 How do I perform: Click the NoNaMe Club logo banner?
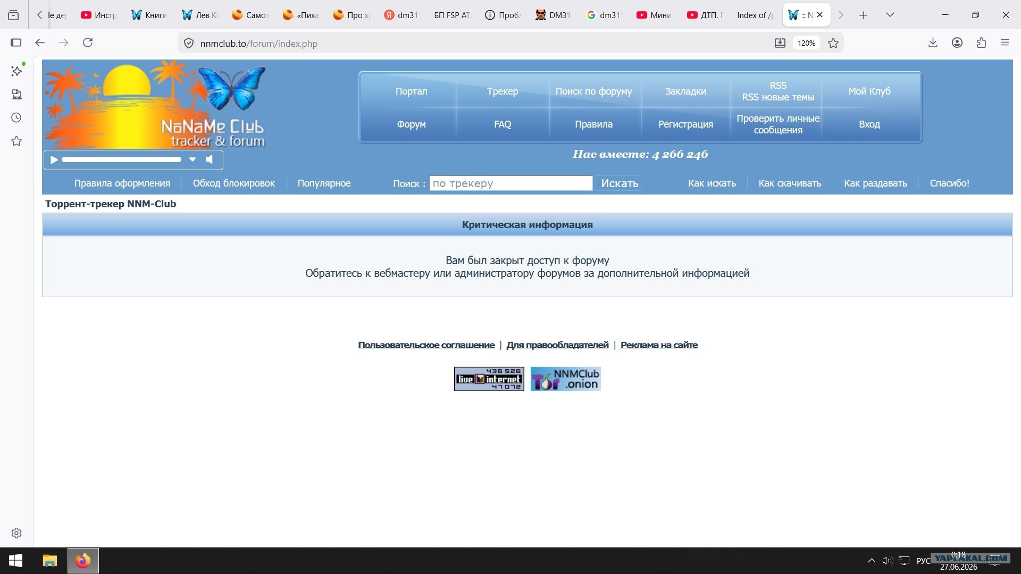click(x=155, y=104)
